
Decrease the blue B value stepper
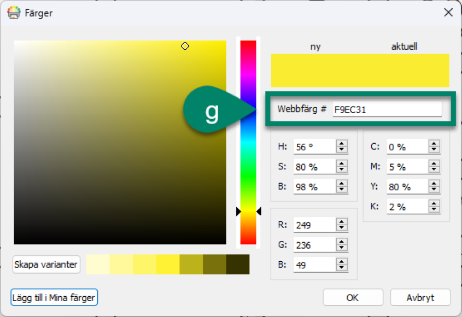coord(342,268)
